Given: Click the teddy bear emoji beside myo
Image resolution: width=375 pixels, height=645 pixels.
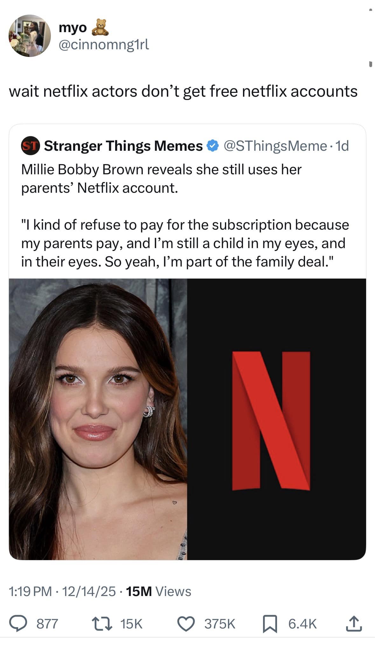Looking at the screenshot, I should click(x=101, y=27).
